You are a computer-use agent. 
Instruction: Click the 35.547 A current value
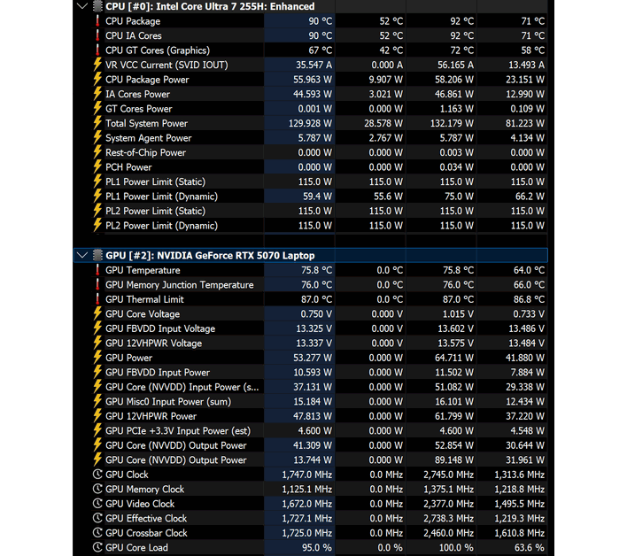click(313, 65)
